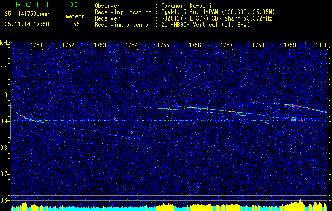Screen dimensions: 332x211
Task: Click the 2el-HB9CV Vertical antenna text
Action: (x=206, y=25)
